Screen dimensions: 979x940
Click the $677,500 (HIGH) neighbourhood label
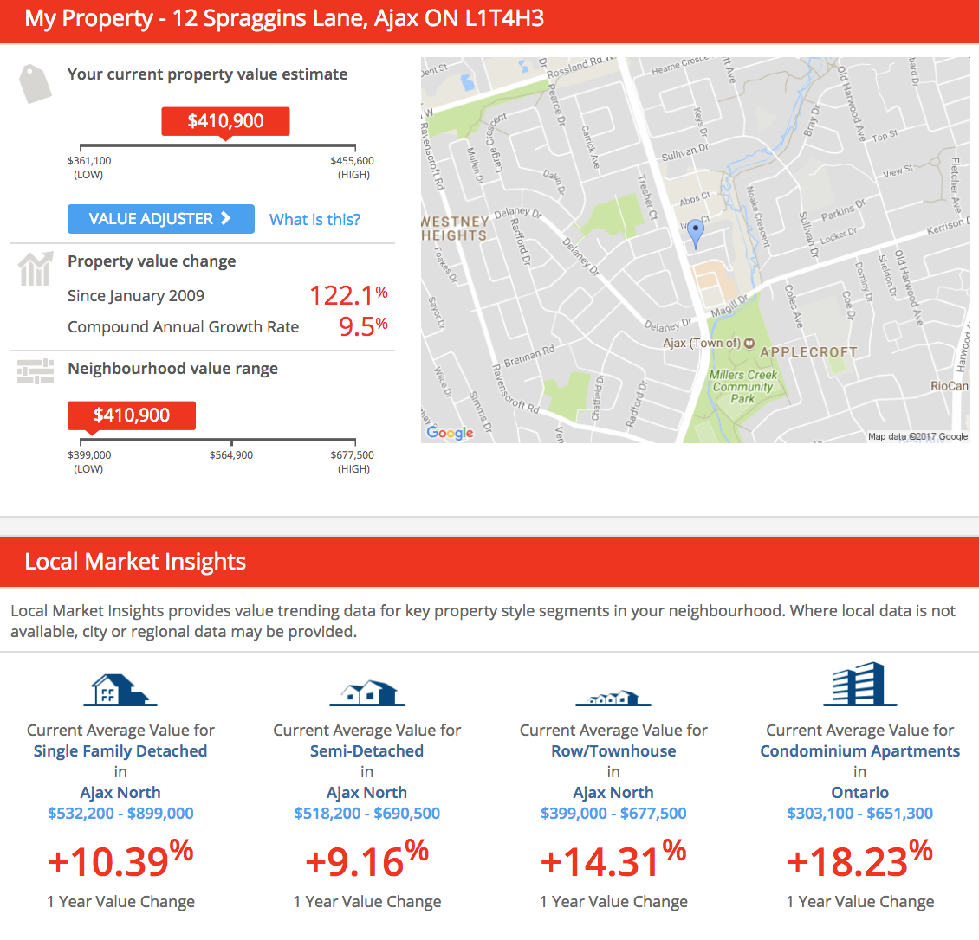point(353,461)
